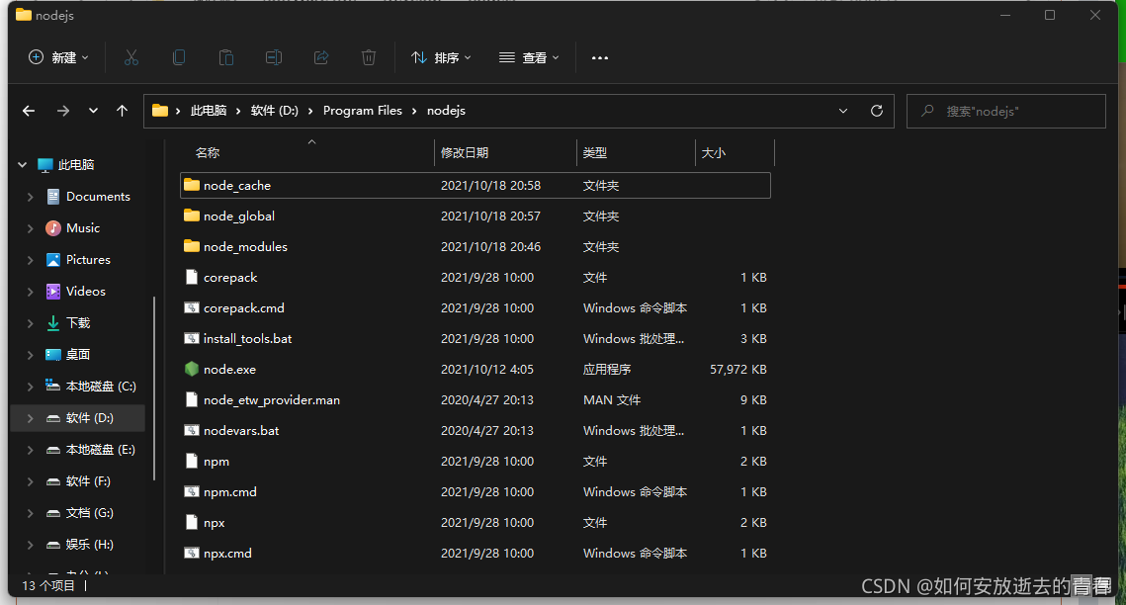Click the node_modules folder icon

pyautogui.click(x=191, y=246)
